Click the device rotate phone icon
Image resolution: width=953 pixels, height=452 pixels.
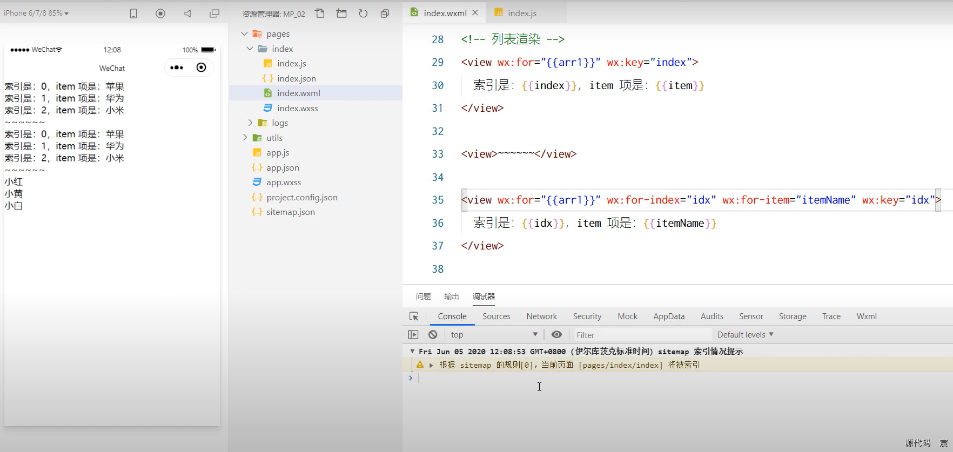(x=133, y=14)
